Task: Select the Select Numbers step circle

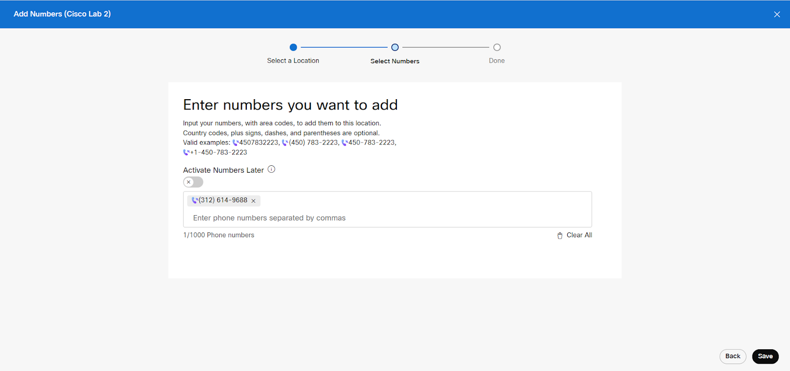Action: [x=395, y=47]
